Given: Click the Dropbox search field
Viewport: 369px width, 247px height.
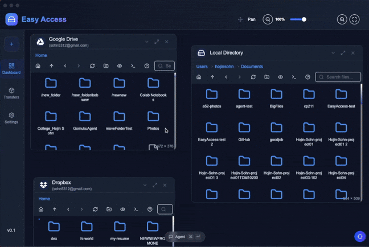Looking at the screenshot, I should tap(165, 209).
